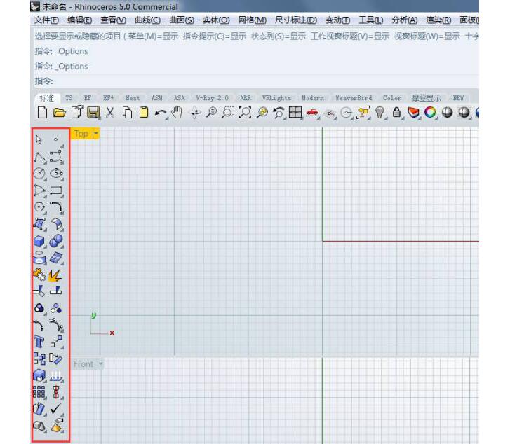Switch to the 摩登显示 toolbar tab
The height and width of the screenshot is (444, 510).
[426, 98]
